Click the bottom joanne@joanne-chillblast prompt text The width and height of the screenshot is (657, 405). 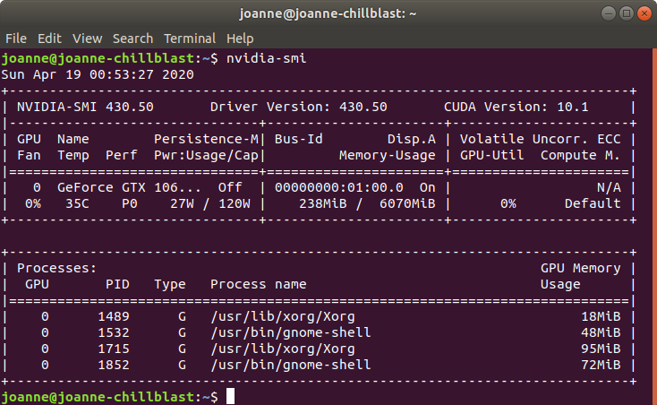coord(98,397)
